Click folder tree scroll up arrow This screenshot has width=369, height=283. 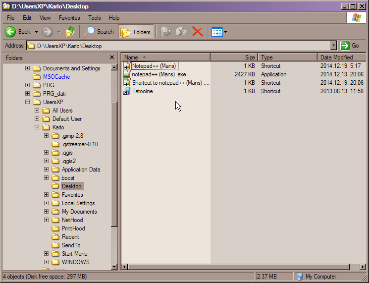(114, 67)
